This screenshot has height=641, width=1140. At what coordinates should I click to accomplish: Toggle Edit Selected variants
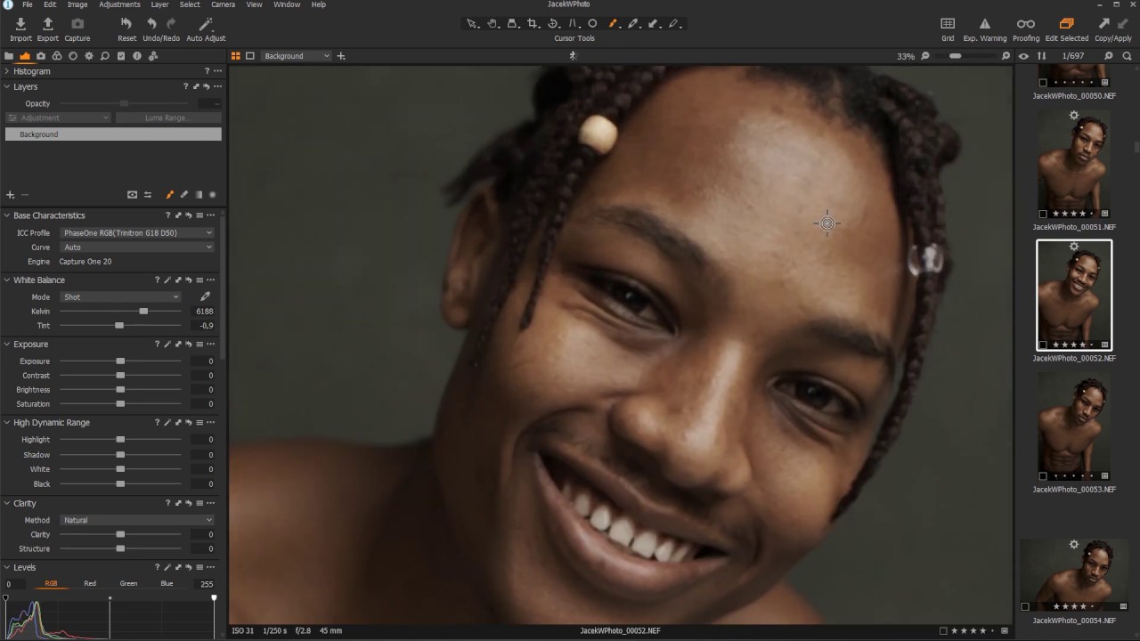[x=1066, y=24]
